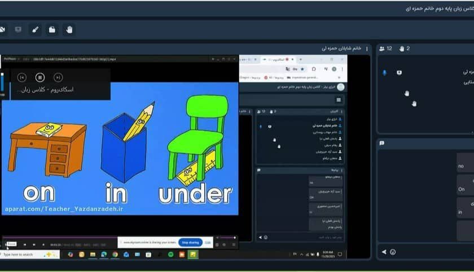The height and width of the screenshot is (272, 474).
Task: Open Spotify from the taskbar
Action: 170,255
